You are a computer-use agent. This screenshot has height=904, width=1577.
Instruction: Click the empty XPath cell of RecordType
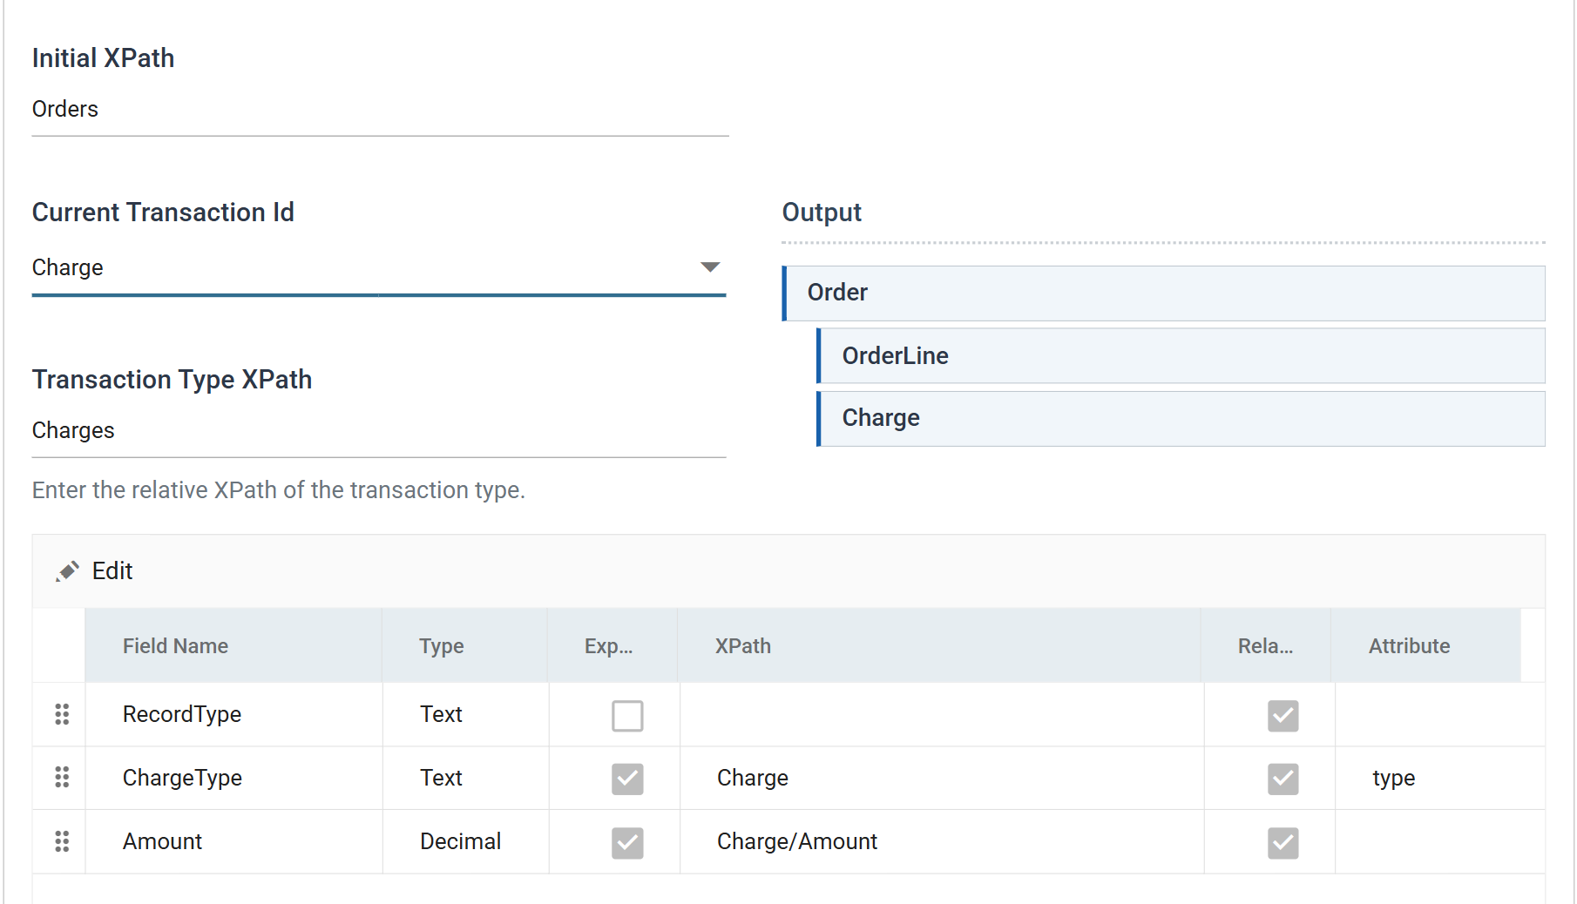942,714
